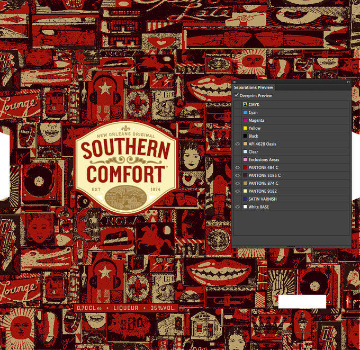The image size is (360, 350).
Task: Select the 'PANTONE 5185 C' ink name
Action: (x=265, y=175)
